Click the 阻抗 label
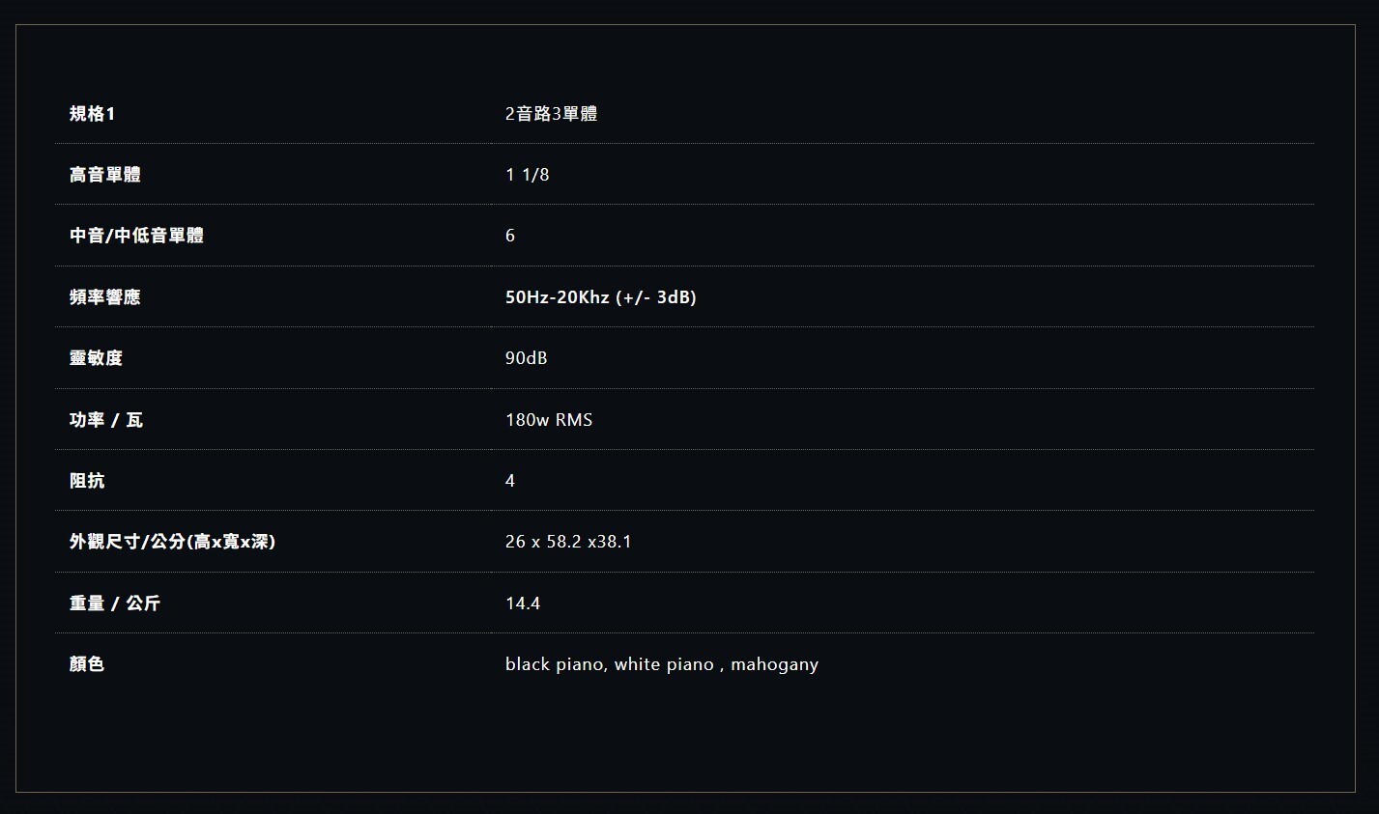The width and height of the screenshot is (1379, 814). [x=87, y=481]
